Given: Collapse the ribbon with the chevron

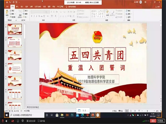Looking at the screenshot, I should [x=161, y=20].
